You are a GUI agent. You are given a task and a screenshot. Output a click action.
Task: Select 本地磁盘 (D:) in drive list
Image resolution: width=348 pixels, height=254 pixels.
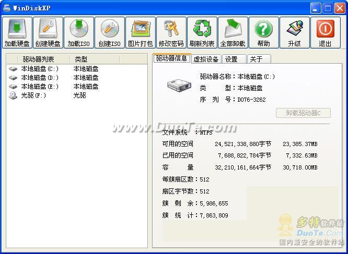click(40, 78)
